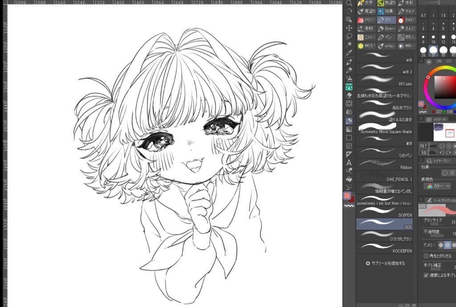
Task: Select the Frame border tool
Action: [x=349, y=146]
